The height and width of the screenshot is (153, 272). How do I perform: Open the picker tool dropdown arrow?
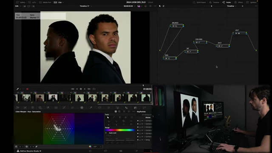[20, 89]
